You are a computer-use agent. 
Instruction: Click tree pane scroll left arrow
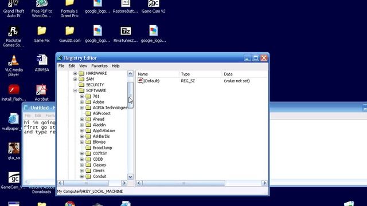[x=60, y=183]
